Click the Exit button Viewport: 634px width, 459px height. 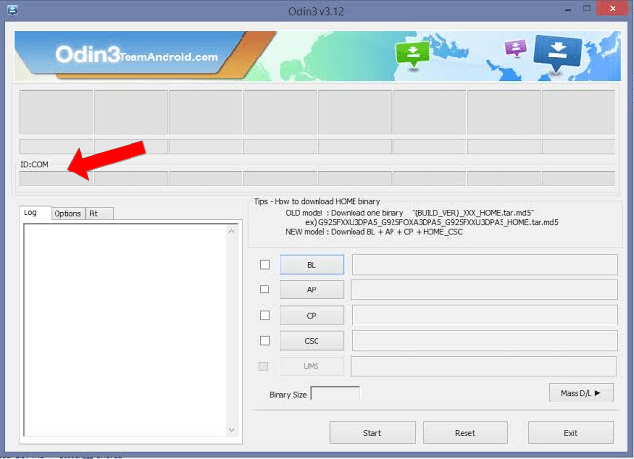pyautogui.click(x=570, y=433)
